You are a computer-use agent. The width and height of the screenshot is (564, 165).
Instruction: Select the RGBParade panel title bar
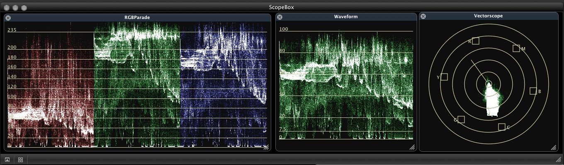pos(137,18)
